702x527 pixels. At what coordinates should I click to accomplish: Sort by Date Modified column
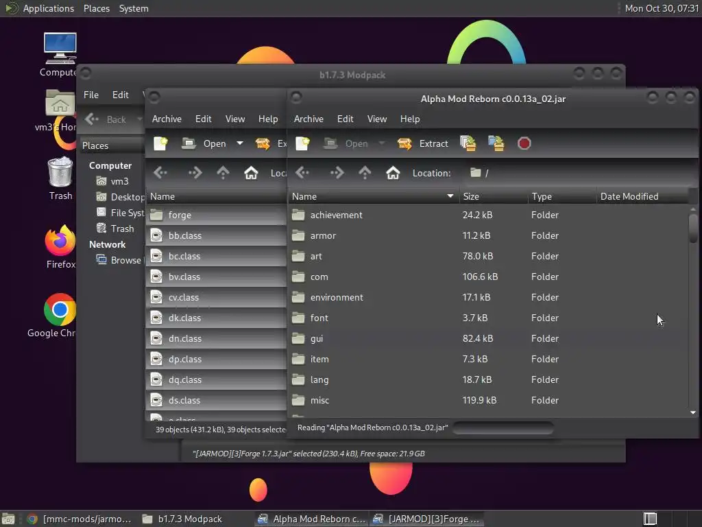[642, 196]
